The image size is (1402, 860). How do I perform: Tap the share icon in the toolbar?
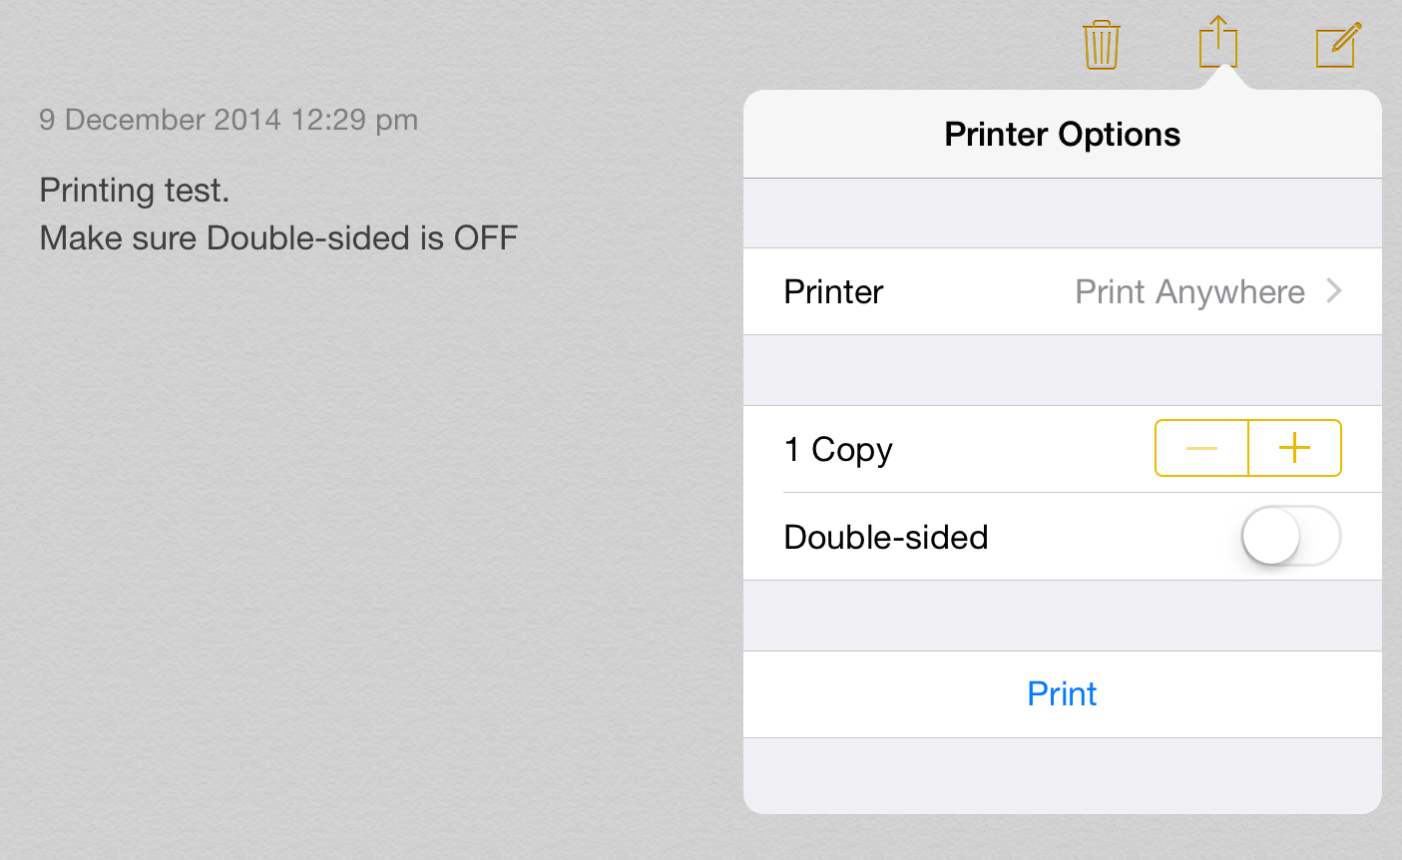point(1217,44)
